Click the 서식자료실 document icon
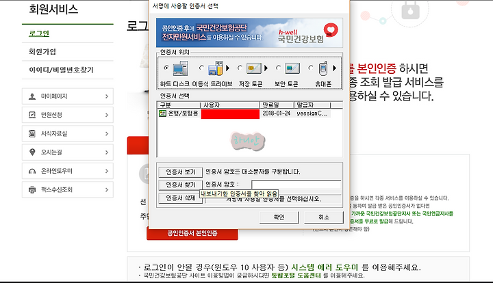493x283 pixels. pos(32,134)
